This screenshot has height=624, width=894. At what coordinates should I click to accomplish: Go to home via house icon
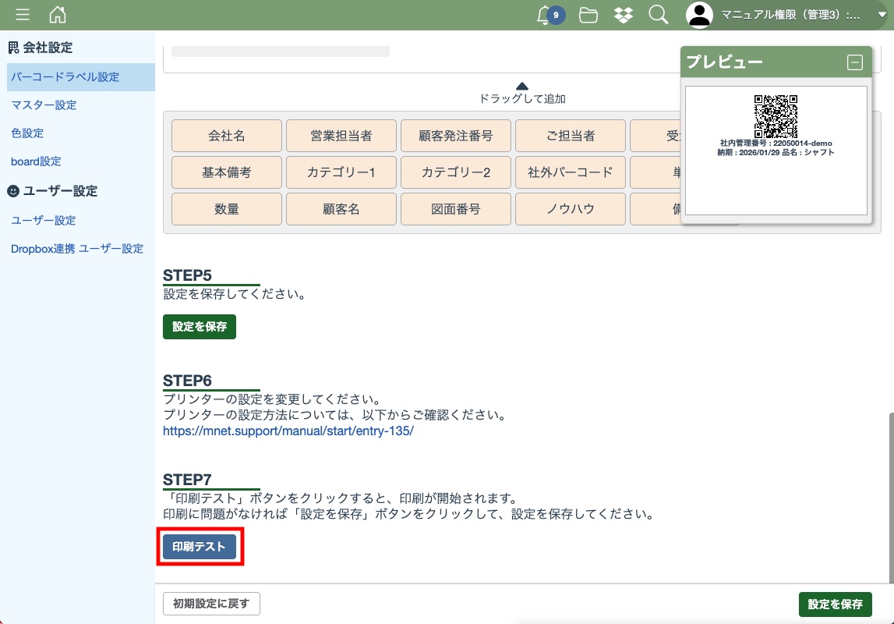(x=58, y=15)
